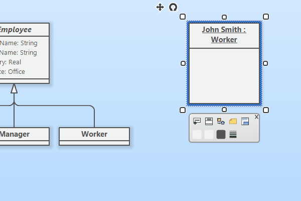Click the compartments icon in popup toolbar
Viewport: 301px width, 201px height.
pyautogui.click(x=209, y=122)
